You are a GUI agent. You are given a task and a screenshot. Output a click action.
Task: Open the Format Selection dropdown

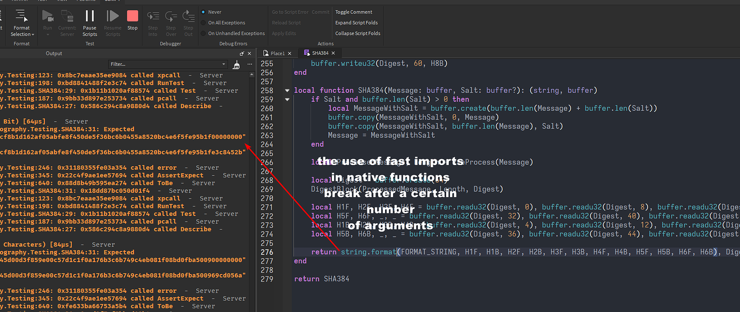point(33,34)
